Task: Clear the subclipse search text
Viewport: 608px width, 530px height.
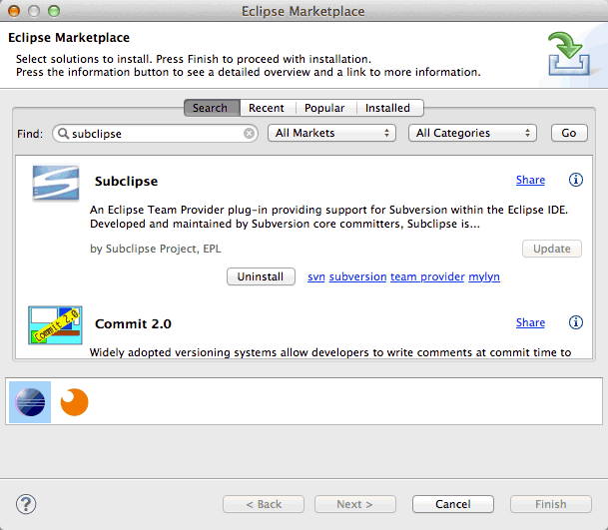Action: tap(249, 134)
